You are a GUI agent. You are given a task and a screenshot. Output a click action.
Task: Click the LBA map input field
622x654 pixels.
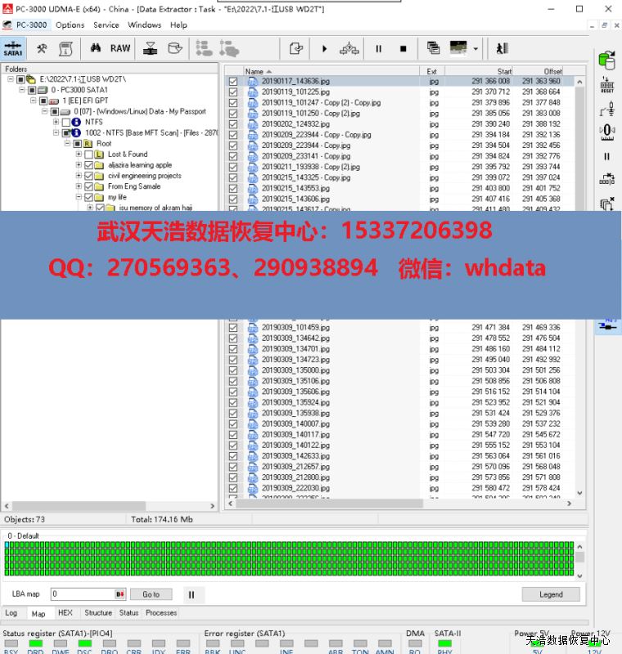(82, 594)
